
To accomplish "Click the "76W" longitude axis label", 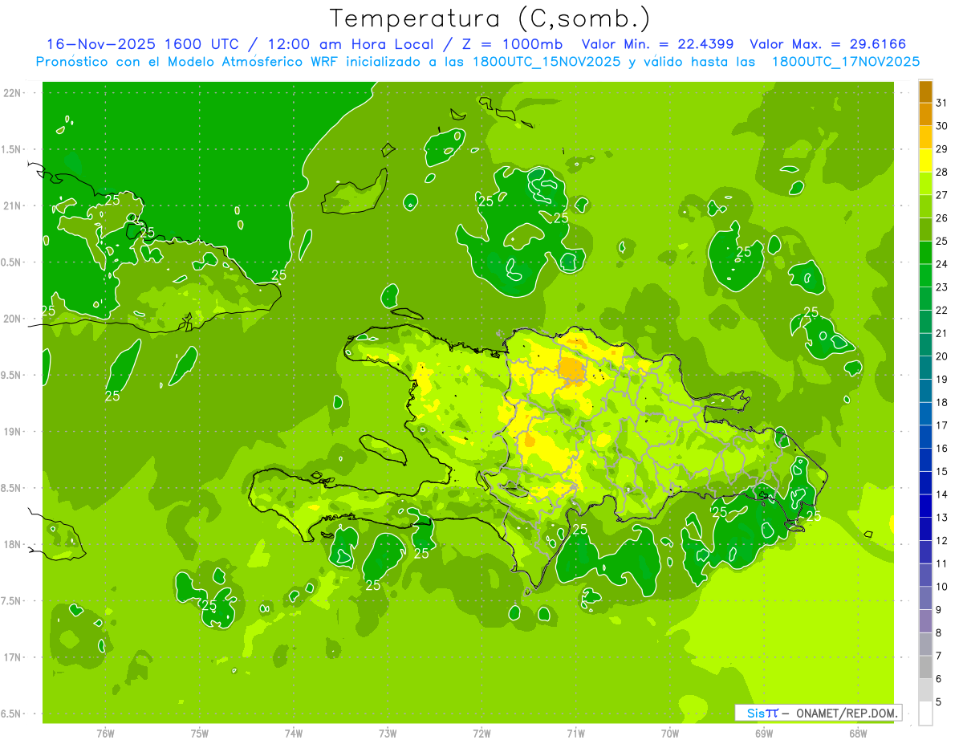I will (x=105, y=734).
